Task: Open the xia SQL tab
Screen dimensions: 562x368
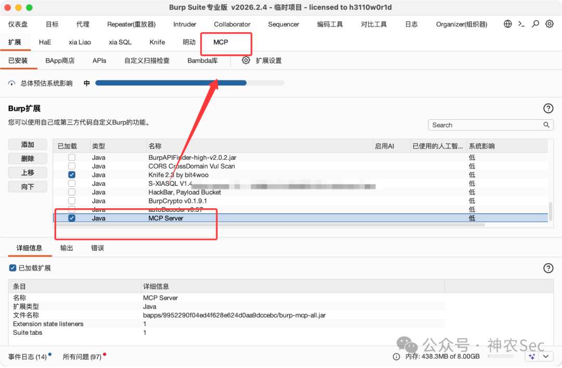Action: point(120,42)
